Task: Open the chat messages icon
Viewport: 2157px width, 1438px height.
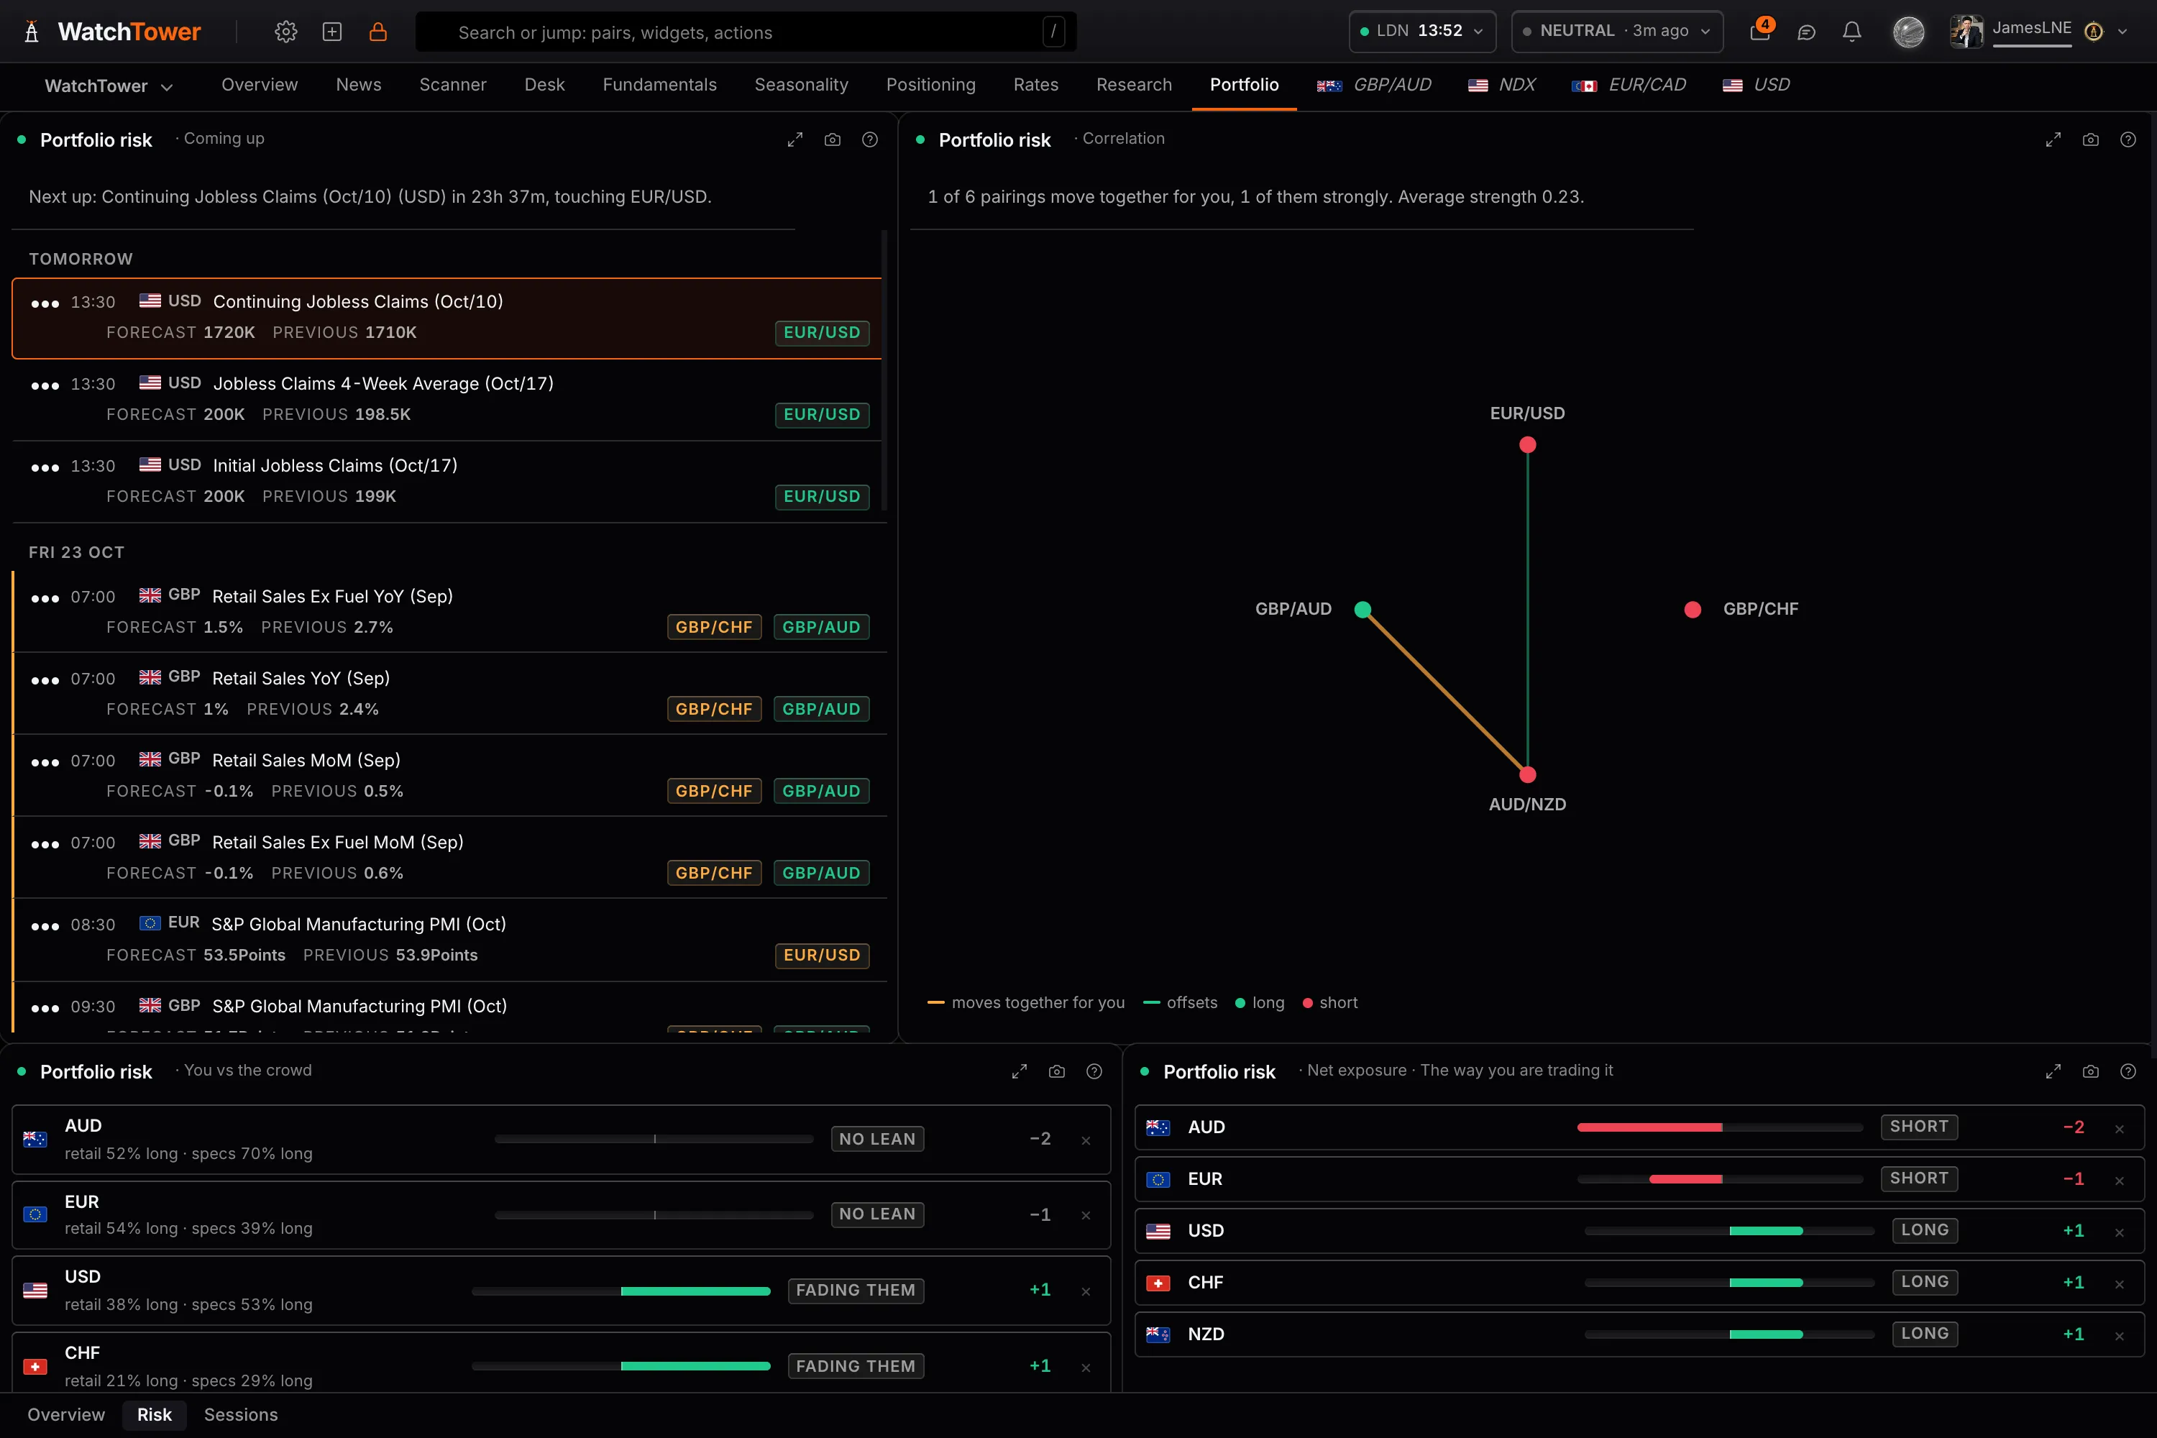Action: click(1805, 32)
